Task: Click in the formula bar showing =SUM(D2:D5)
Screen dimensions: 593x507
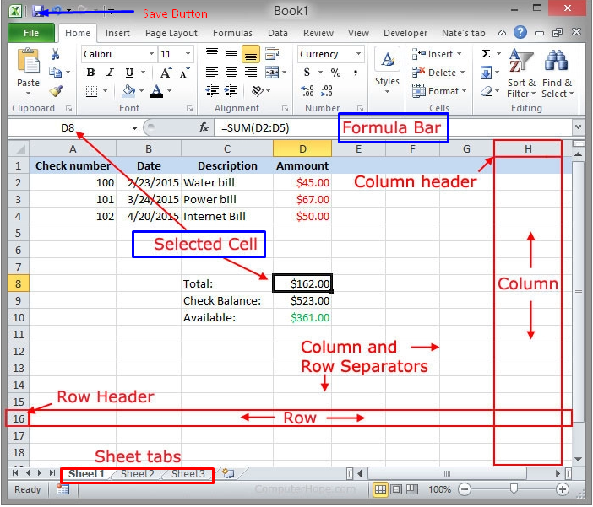Action: [x=394, y=127]
